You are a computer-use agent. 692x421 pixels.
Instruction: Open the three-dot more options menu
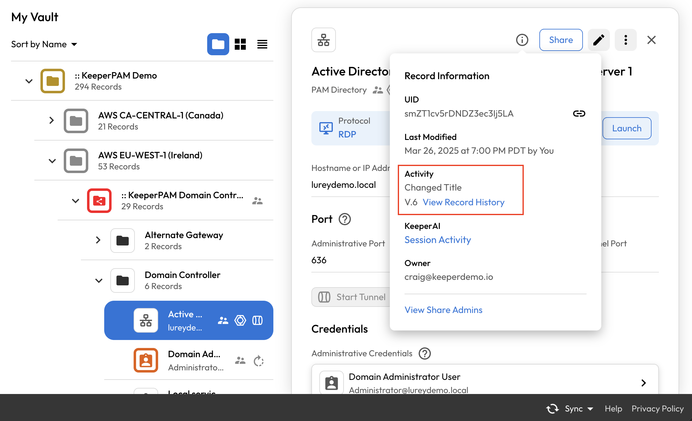click(625, 40)
